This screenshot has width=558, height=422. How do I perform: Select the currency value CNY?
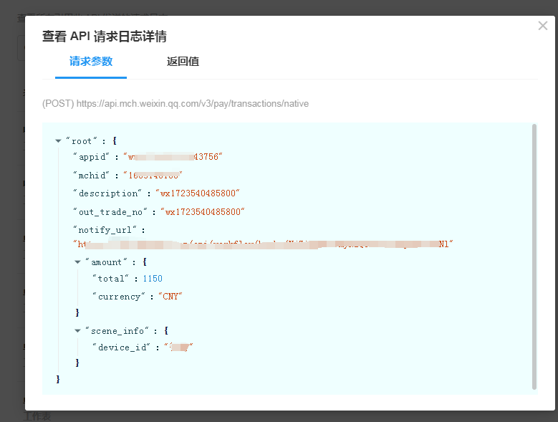click(170, 296)
